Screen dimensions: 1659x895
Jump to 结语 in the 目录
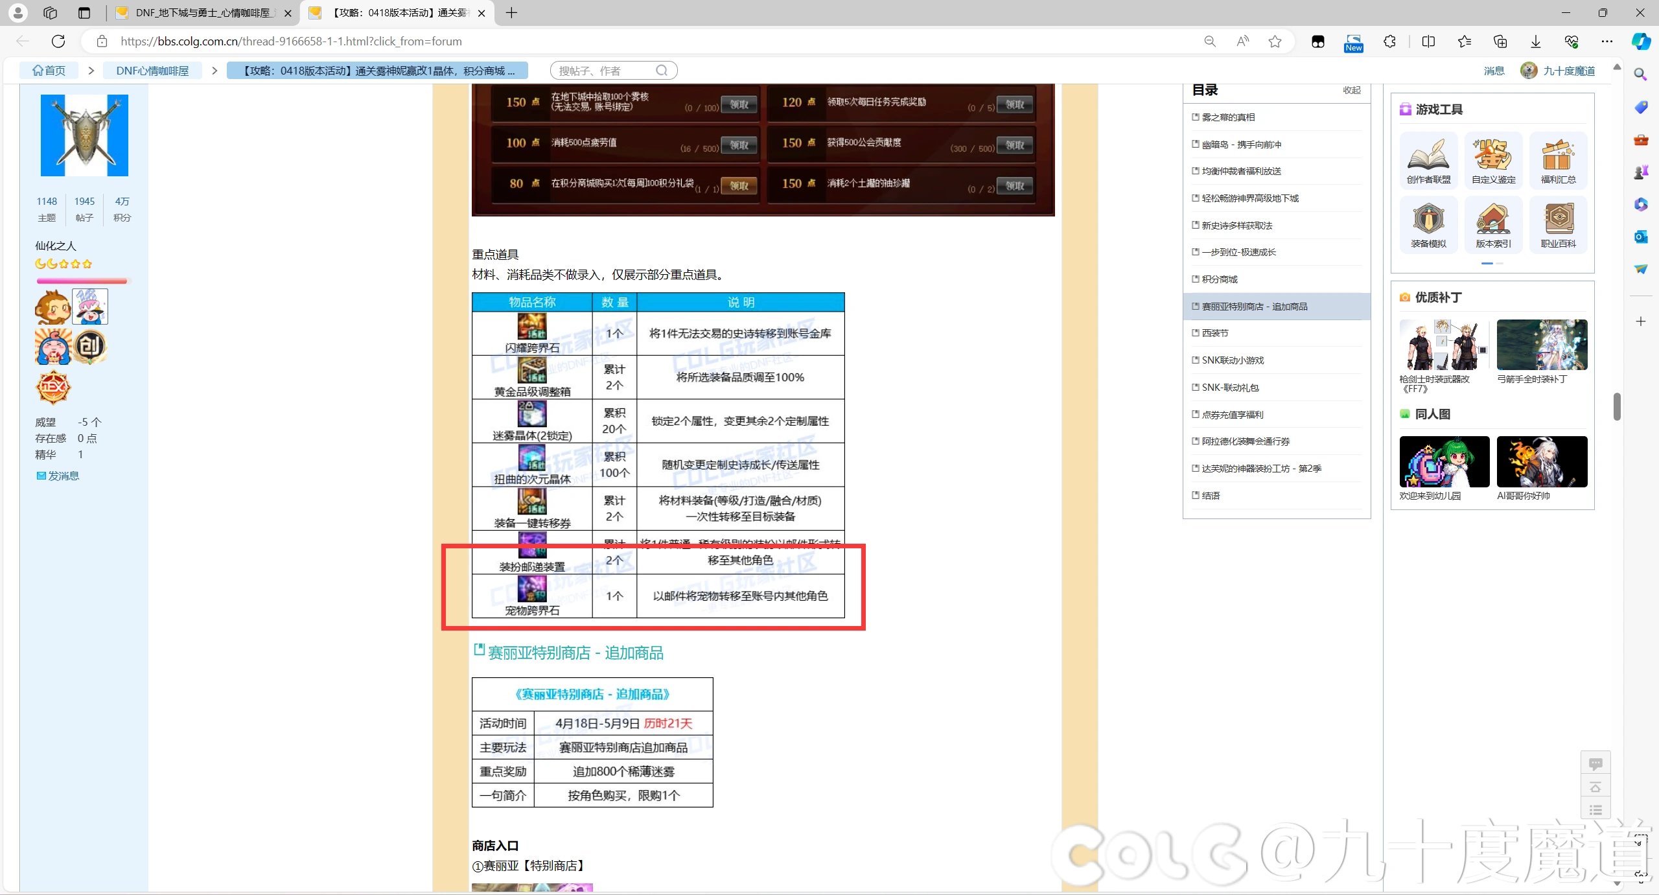click(1211, 496)
